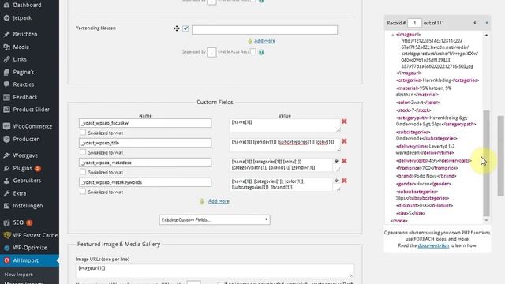Click the _yoast_wpseo_metakeywords name field
The image size is (505, 284).
[145, 182]
